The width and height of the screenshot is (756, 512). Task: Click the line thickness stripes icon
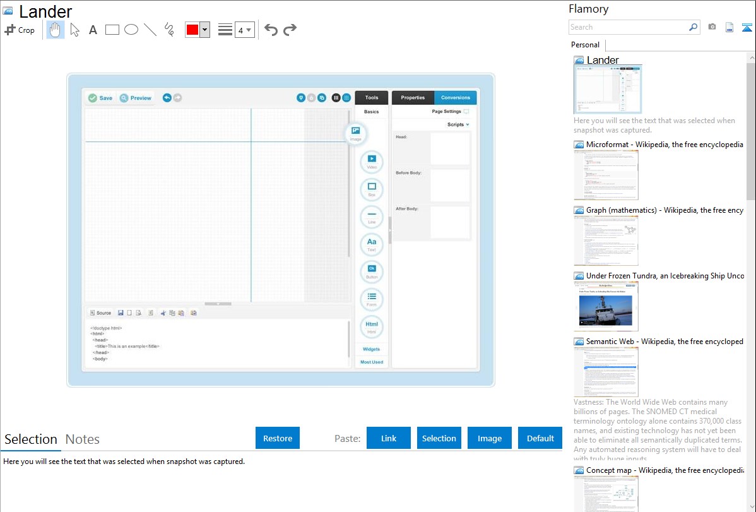click(225, 30)
